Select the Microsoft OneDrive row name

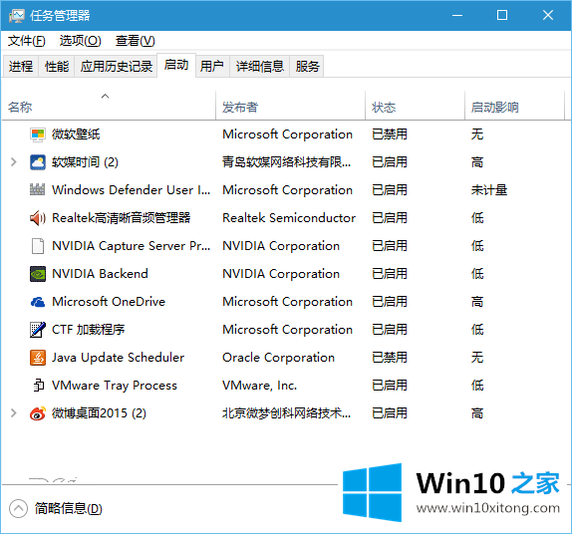109,302
